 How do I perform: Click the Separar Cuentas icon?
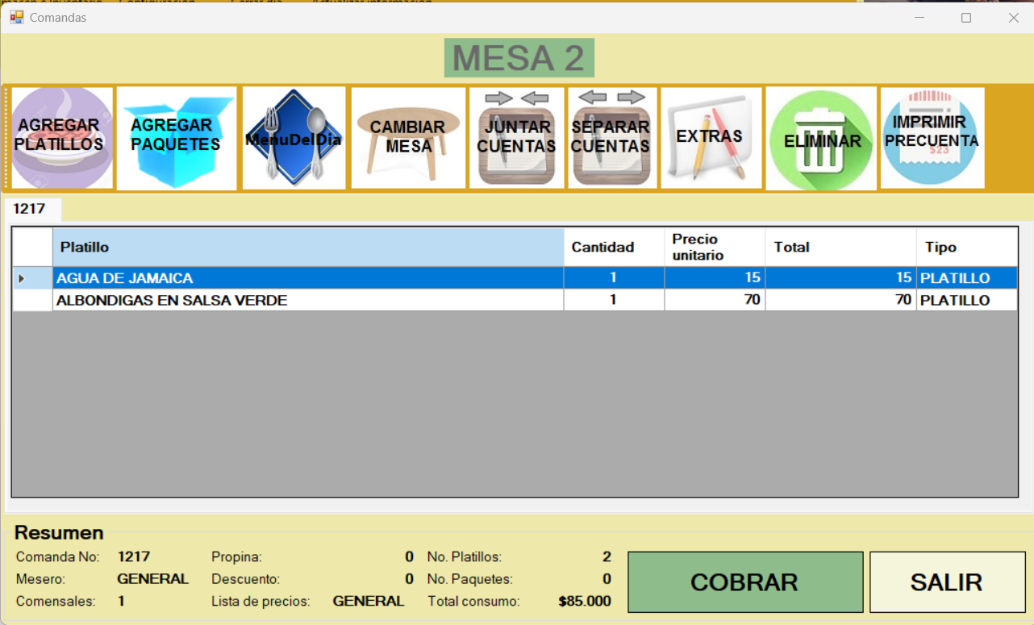(x=611, y=138)
